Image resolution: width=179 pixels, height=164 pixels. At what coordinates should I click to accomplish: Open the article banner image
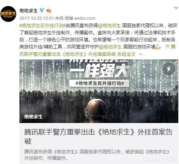99,91
